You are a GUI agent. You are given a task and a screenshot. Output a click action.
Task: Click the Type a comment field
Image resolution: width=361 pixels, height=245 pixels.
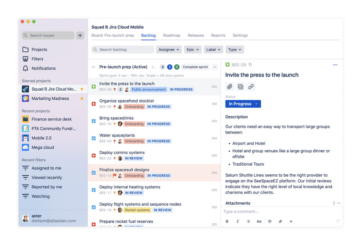282,211
